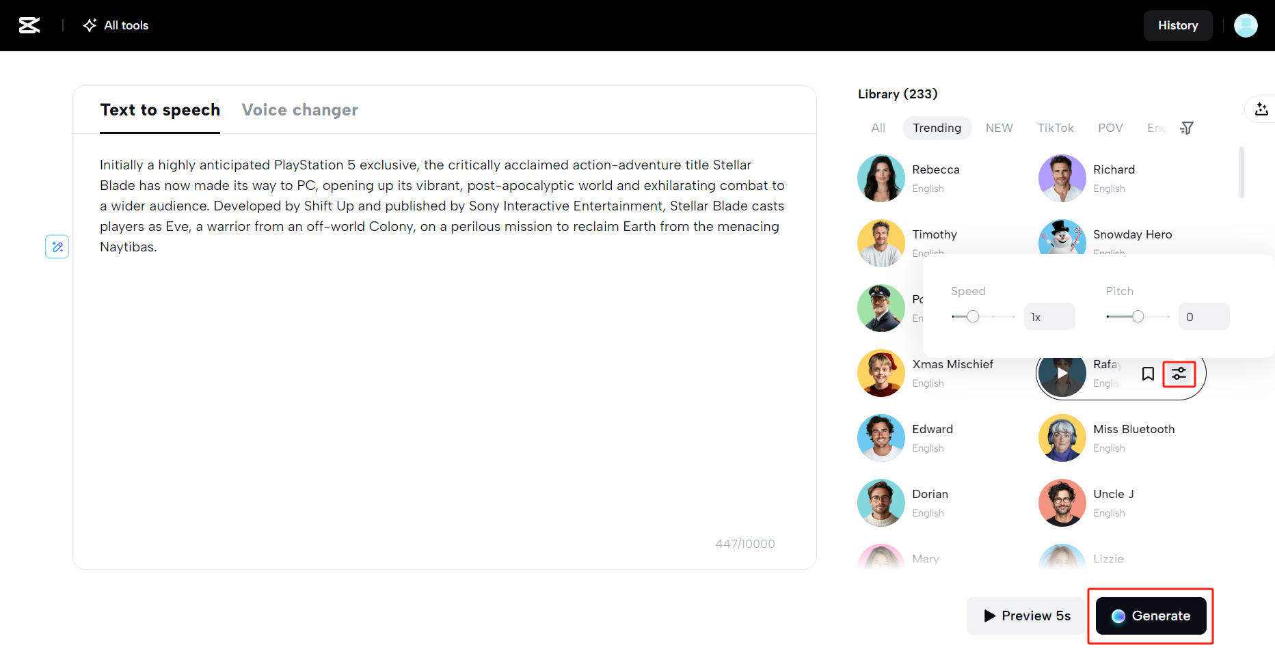Open the All tools menu
The height and width of the screenshot is (662, 1275).
116,25
